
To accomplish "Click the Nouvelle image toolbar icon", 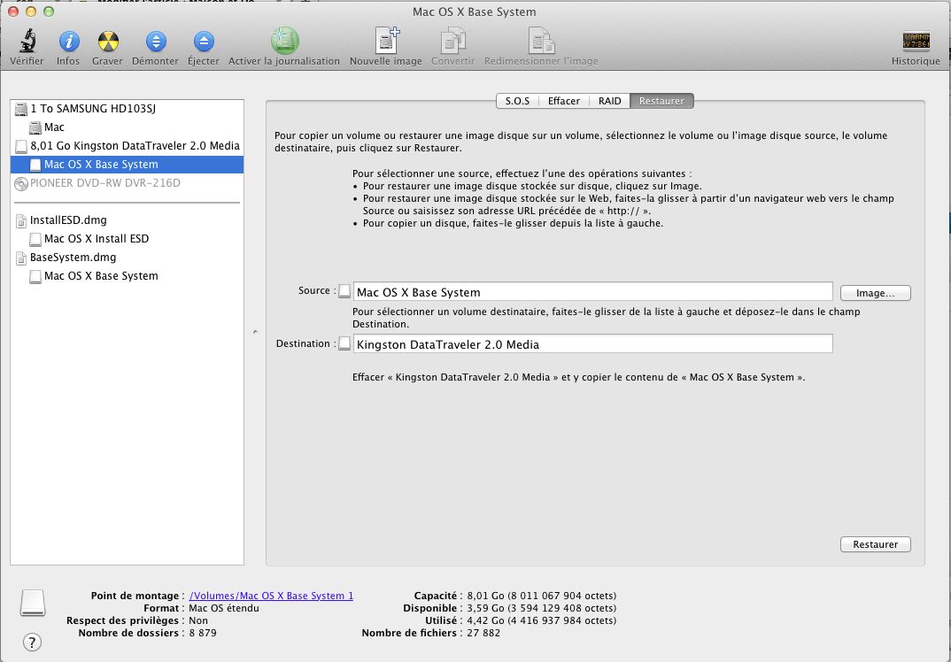I will [386, 41].
